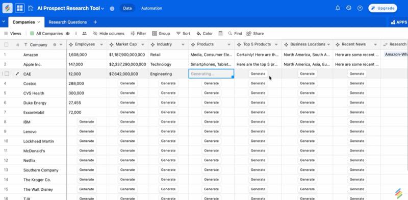Go to the home house icon

[x=31, y=8]
